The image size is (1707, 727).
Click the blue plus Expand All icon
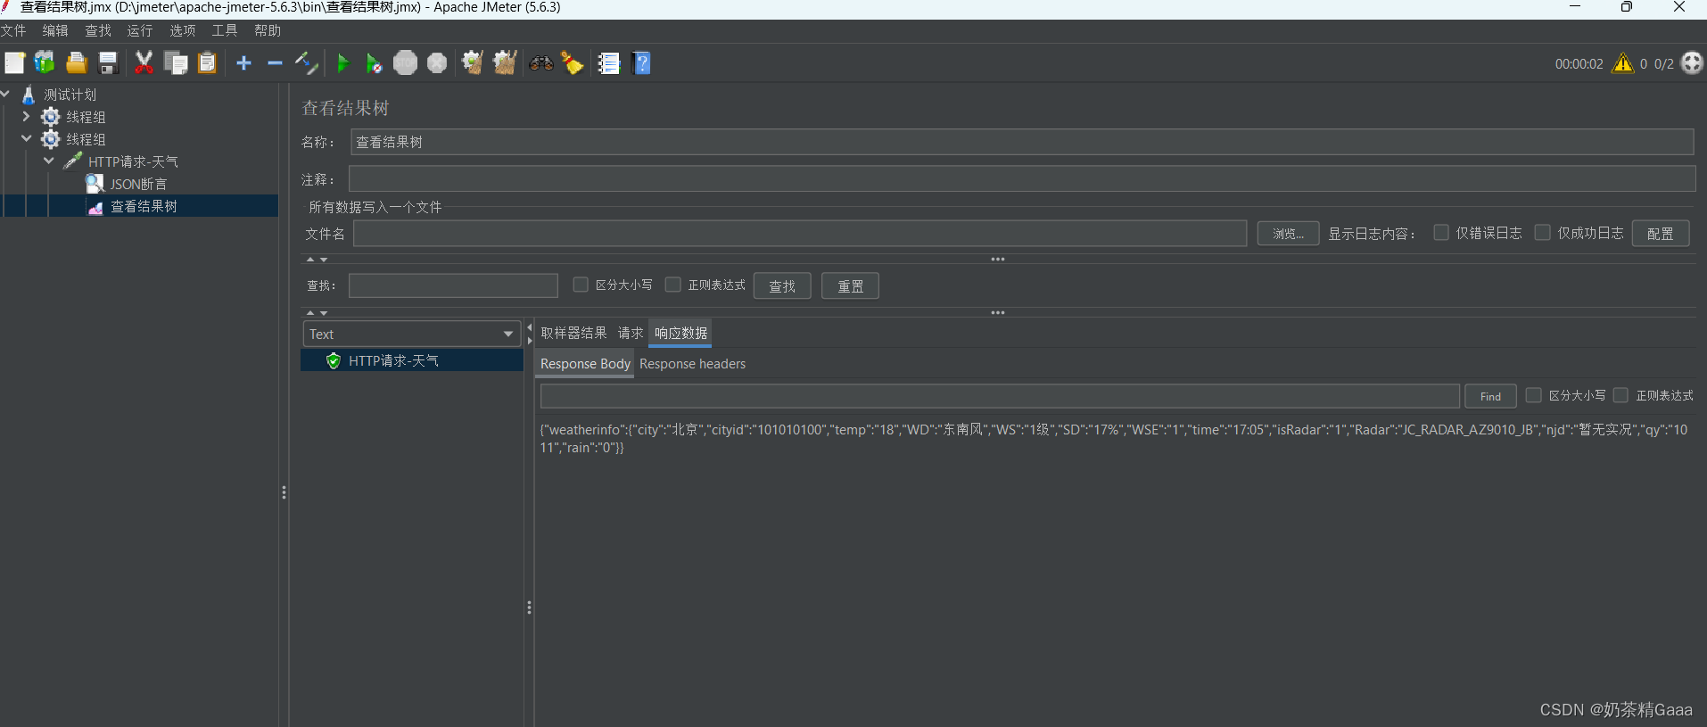pos(243,63)
